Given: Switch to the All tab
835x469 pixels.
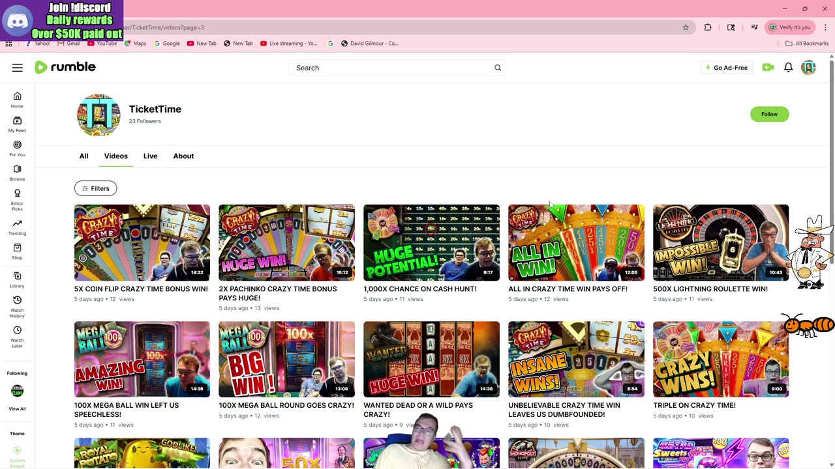Looking at the screenshot, I should (x=83, y=156).
